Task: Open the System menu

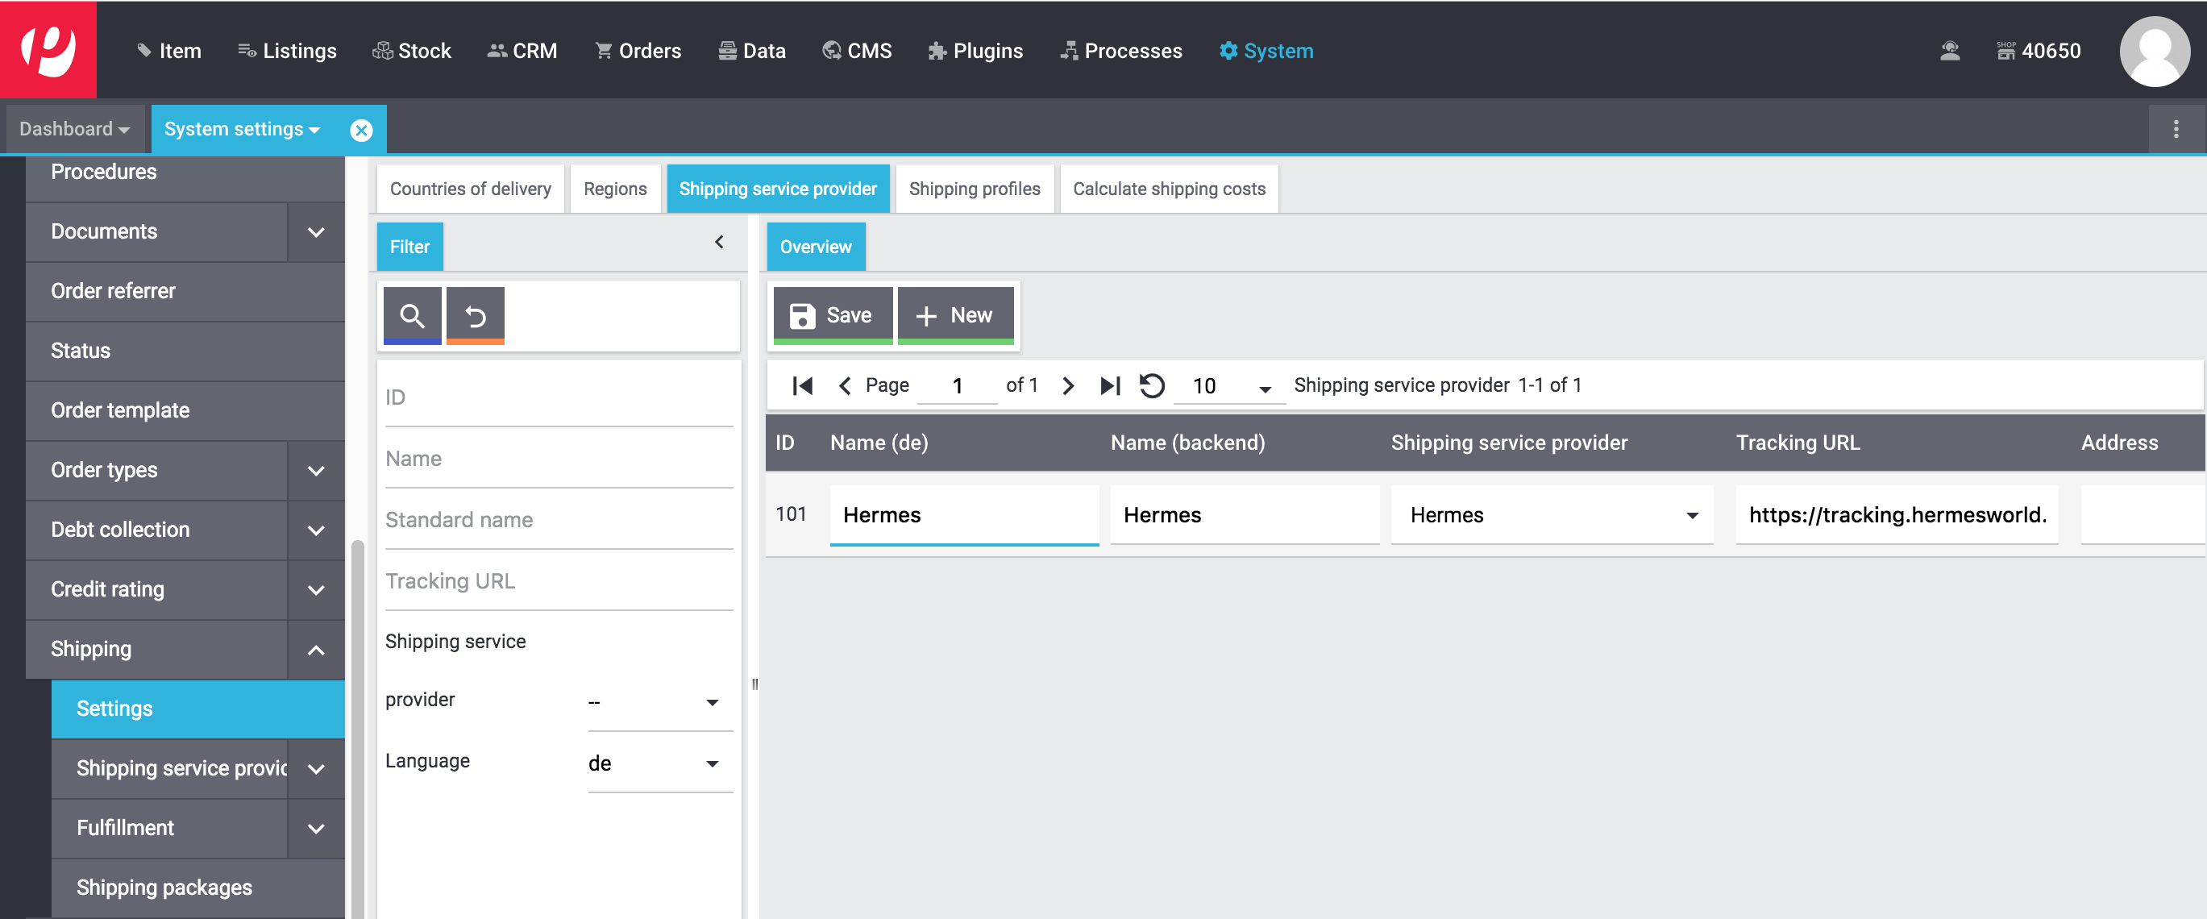Action: coord(1266,52)
